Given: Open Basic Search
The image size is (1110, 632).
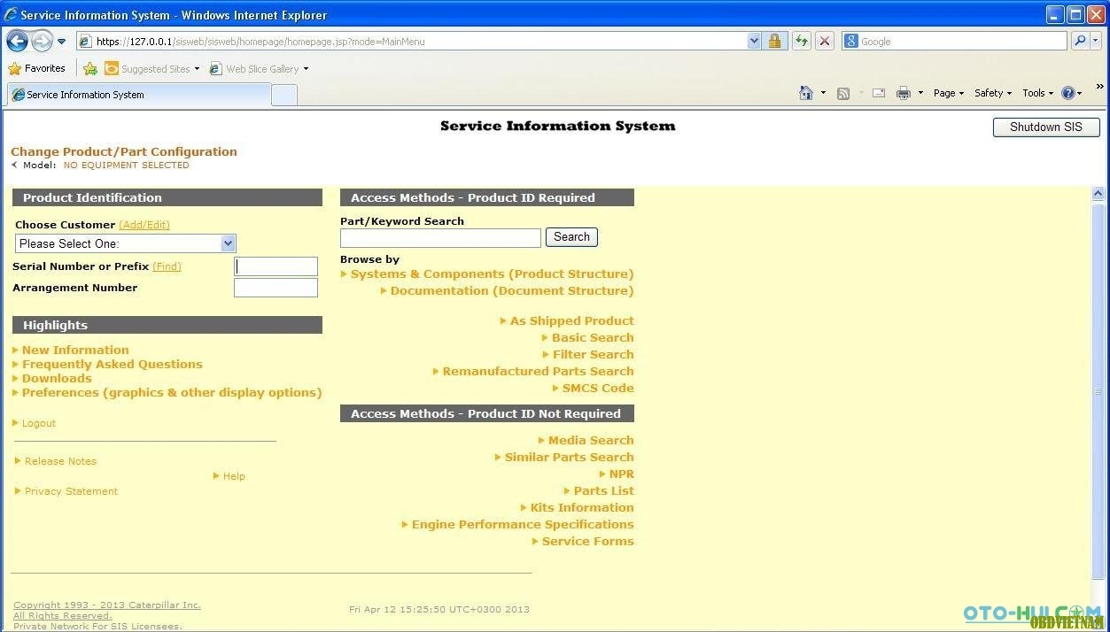Looking at the screenshot, I should (593, 338).
